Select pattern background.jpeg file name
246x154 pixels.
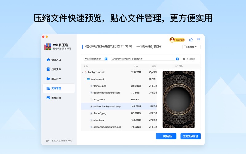coord(107,106)
